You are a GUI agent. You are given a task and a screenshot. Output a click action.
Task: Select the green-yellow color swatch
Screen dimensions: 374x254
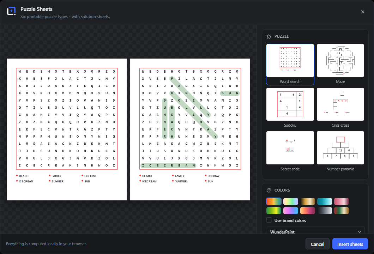point(274,211)
